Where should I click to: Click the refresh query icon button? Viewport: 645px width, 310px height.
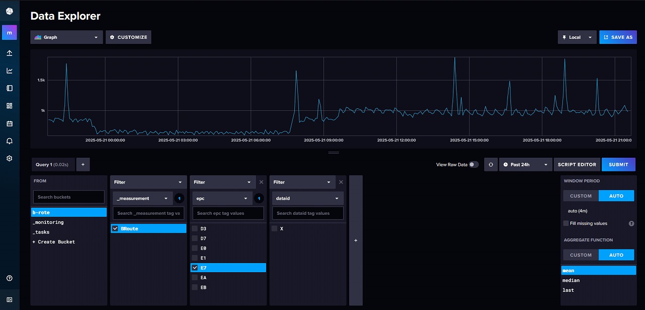pyautogui.click(x=491, y=164)
